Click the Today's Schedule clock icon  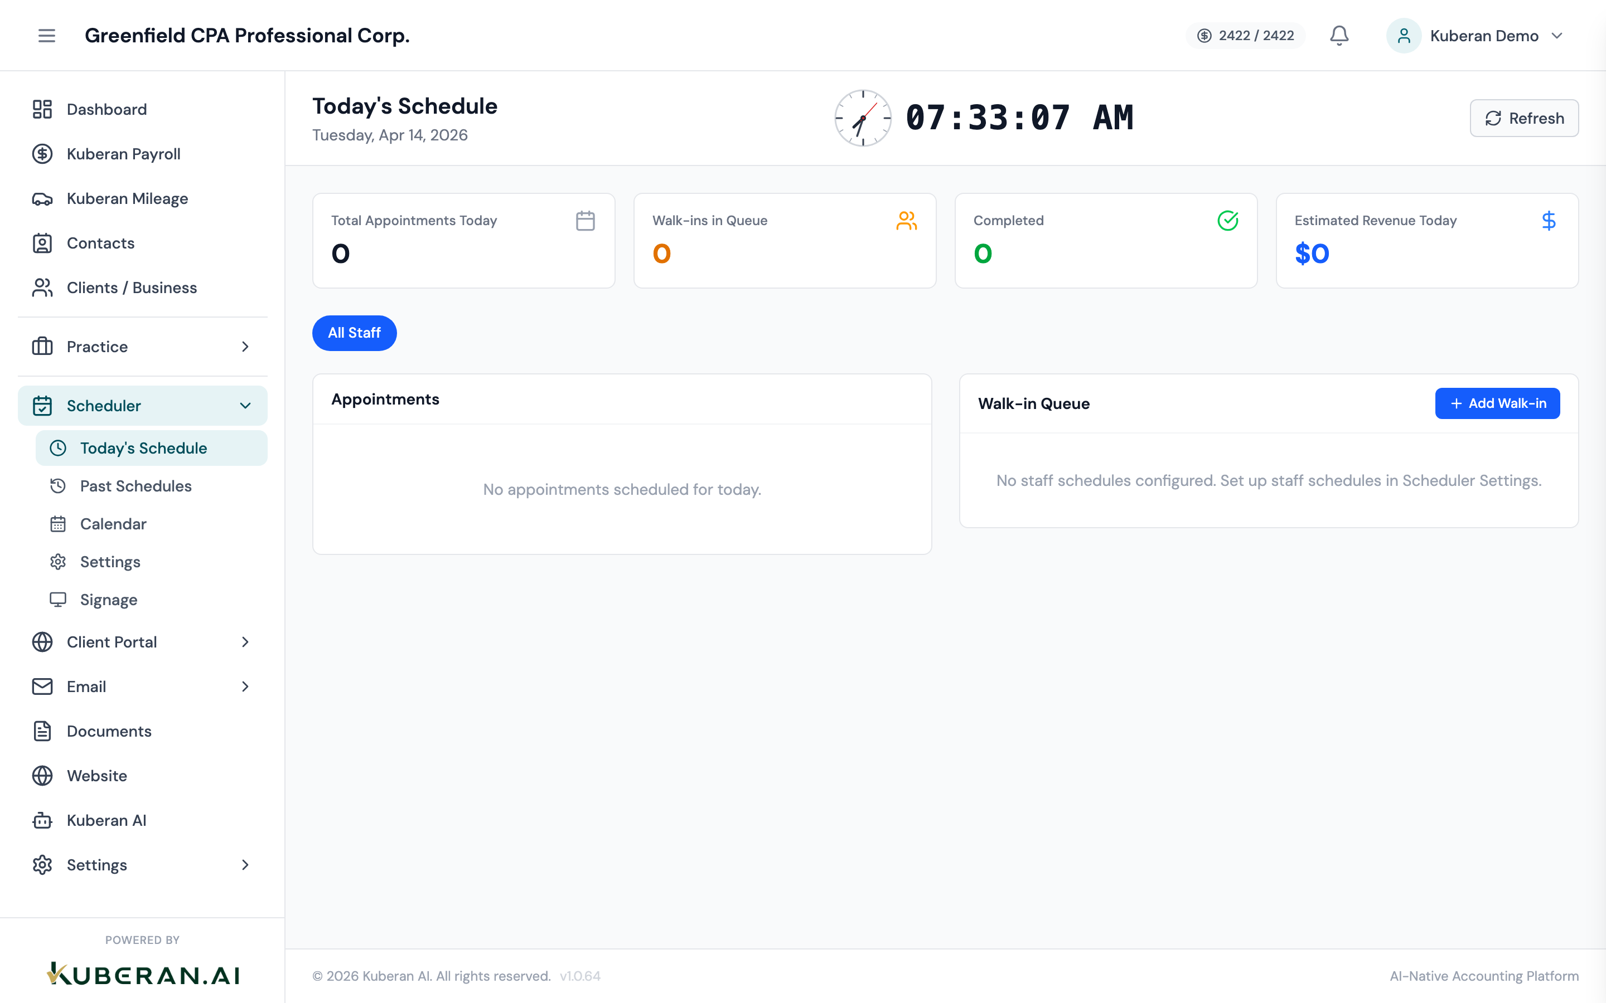(58, 448)
